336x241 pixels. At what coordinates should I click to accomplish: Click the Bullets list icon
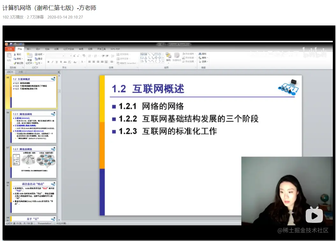pyautogui.click(x=90, y=56)
